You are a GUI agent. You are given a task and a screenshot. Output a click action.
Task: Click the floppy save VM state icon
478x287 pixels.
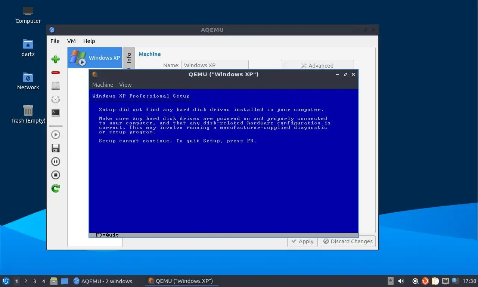pos(56,148)
